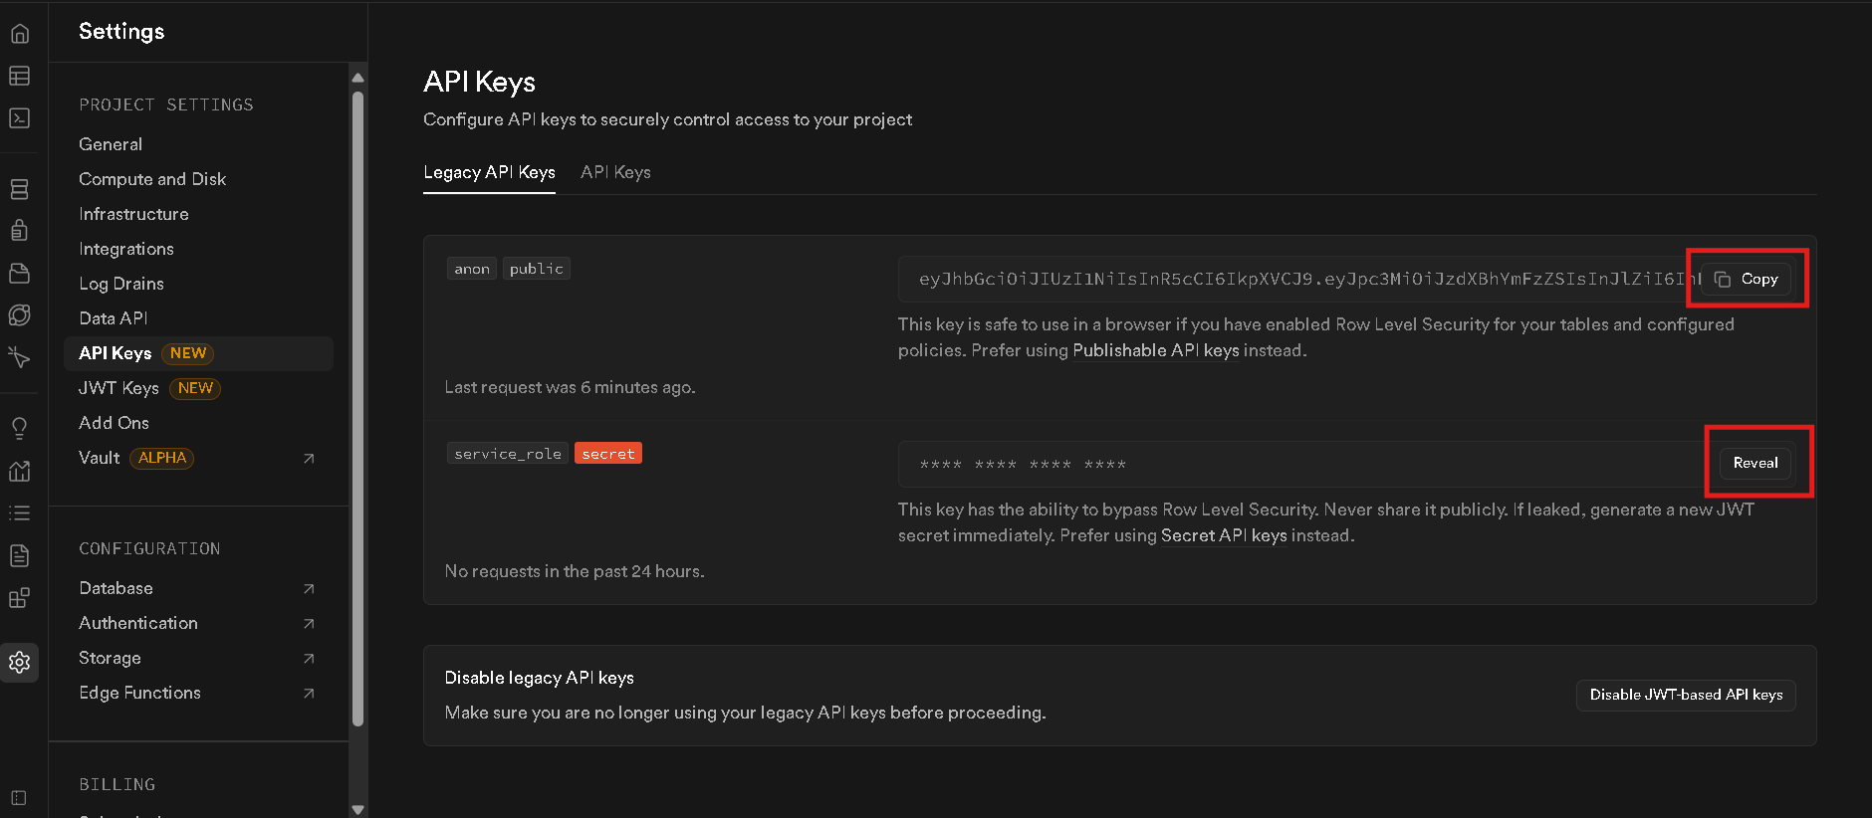The width and height of the screenshot is (1872, 818).
Task: Open the Reports chart icon
Action: pyautogui.click(x=19, y=471)
